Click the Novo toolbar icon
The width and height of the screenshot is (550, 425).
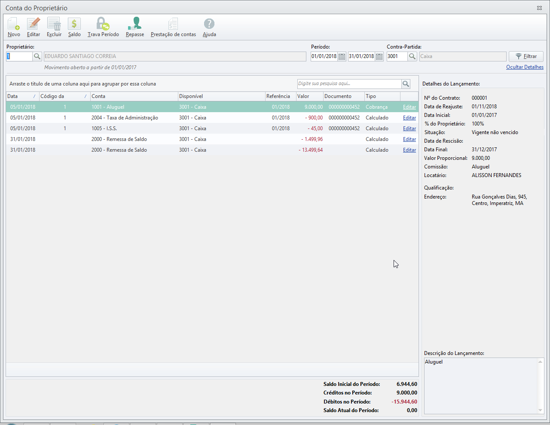(x=14, y=24)
